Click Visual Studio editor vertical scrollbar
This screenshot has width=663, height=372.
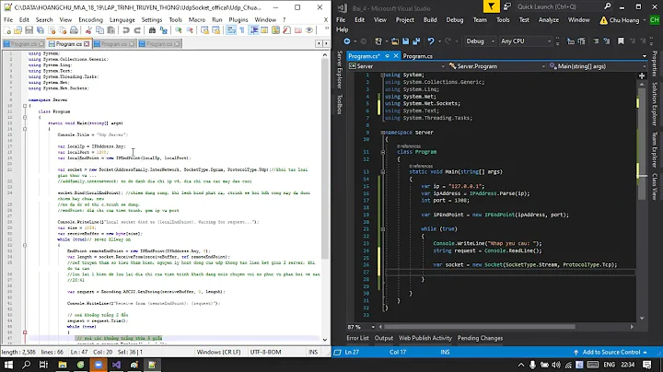tap(642, 200)
